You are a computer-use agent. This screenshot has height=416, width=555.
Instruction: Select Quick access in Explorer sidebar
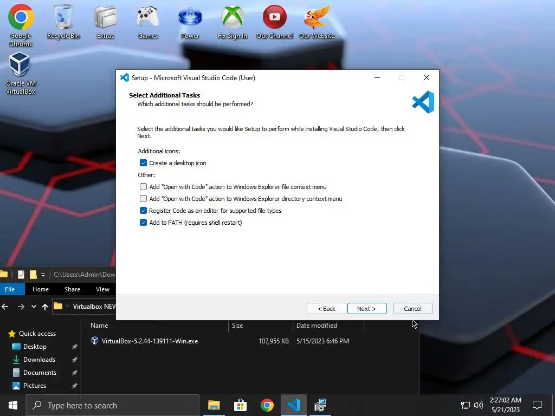[37, 333]
